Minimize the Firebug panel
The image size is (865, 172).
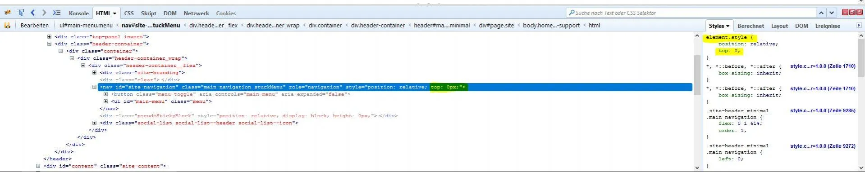pyautogui.click(x=845, y=12)
